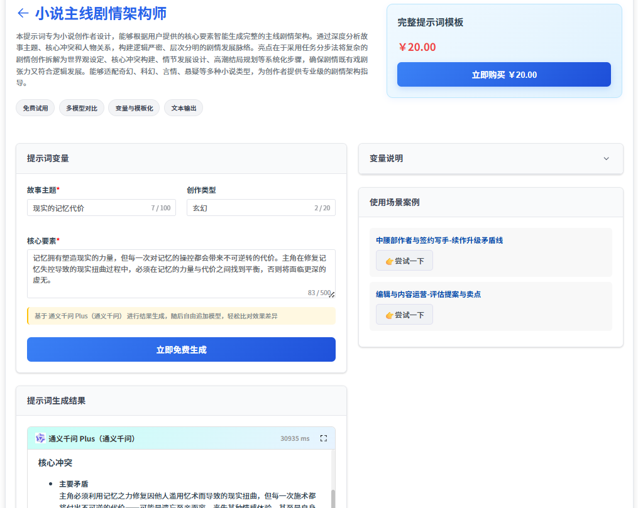Image resolution: width=638 pixels, height=508 pixels.
Task: Click the 文本输出 tag
Action: [x=184, y=108]
